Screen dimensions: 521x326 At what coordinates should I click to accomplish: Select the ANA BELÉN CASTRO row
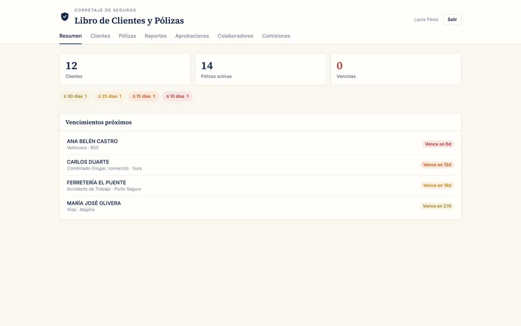pos(260,144)
